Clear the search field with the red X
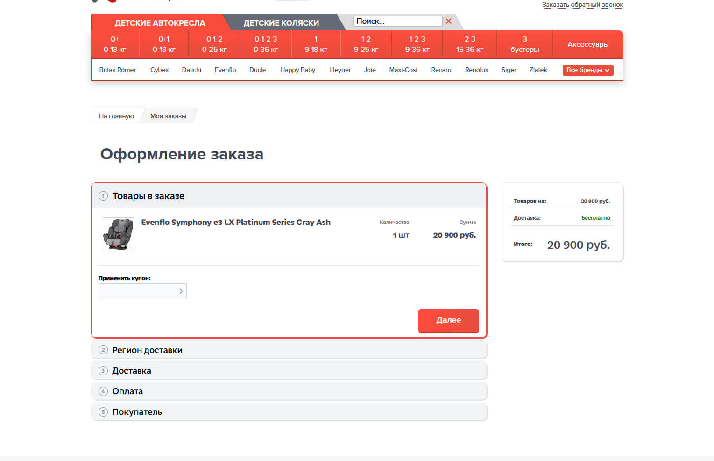Viewport: 714px width, 461px height. pos(448,21)
